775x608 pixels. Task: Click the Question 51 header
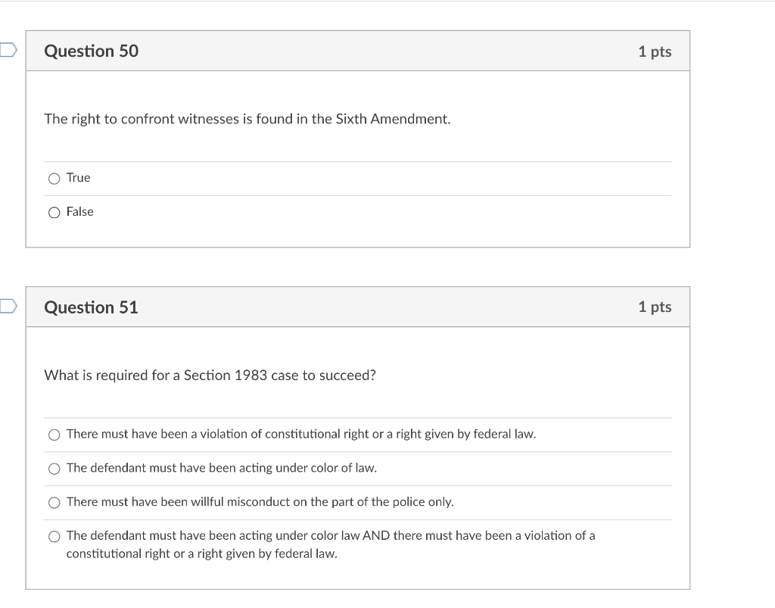[91, 307]
